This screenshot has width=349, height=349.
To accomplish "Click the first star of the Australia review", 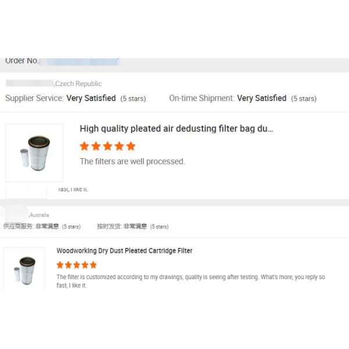I will click(x=60, y=265).
